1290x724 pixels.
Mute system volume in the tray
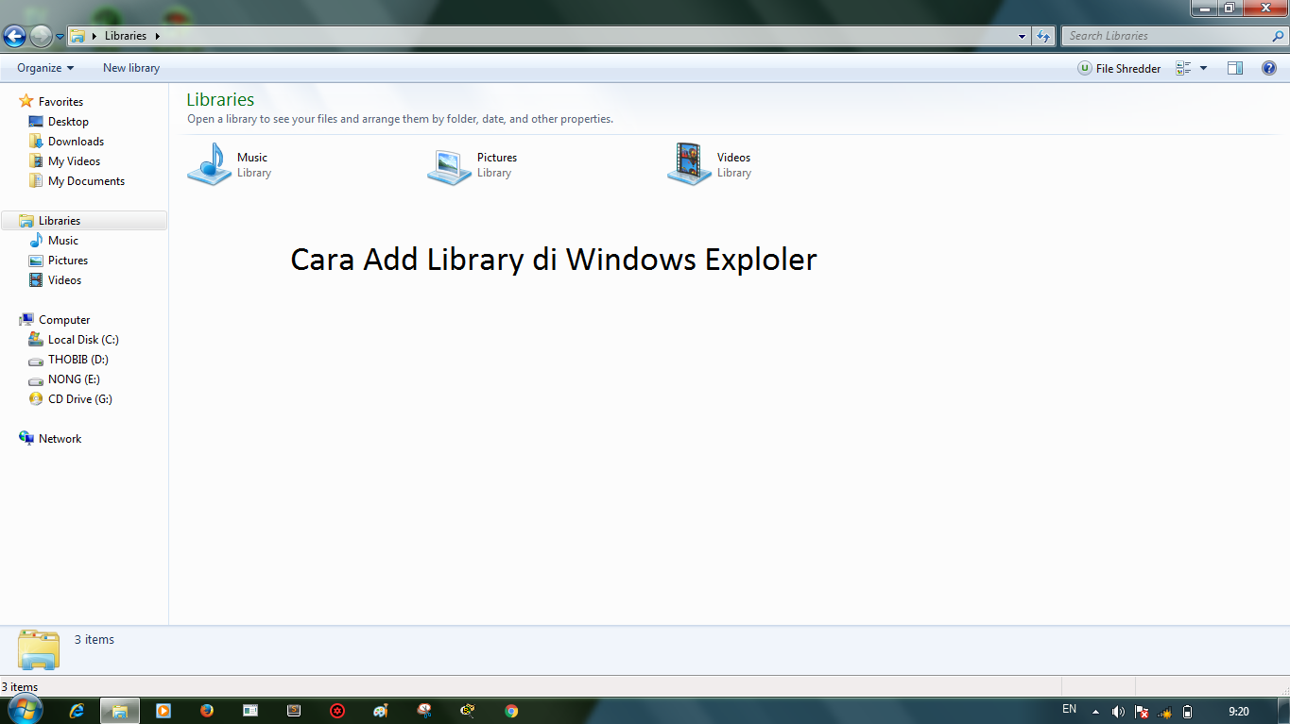tap(1118, 709)
